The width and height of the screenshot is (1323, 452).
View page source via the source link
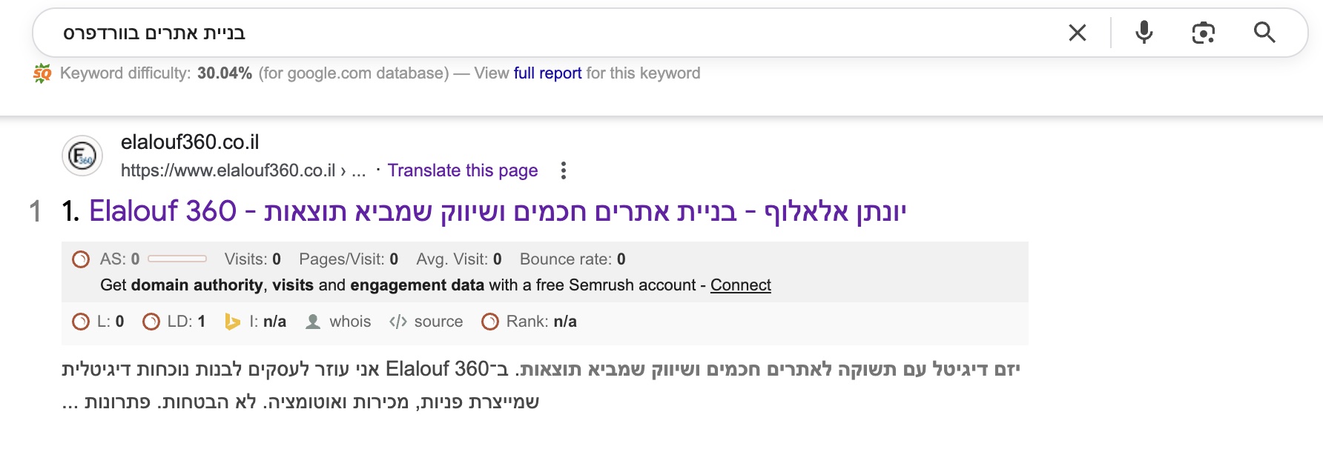point(438,322)
